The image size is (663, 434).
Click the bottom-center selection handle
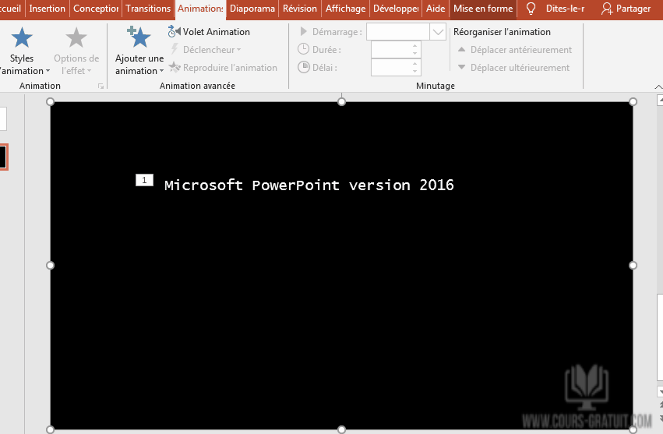point(342,430)
